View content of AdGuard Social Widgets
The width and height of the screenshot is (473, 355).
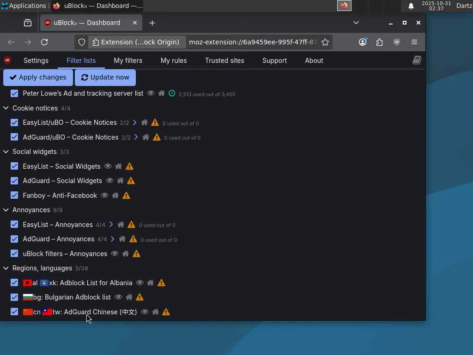pos(109,181)
